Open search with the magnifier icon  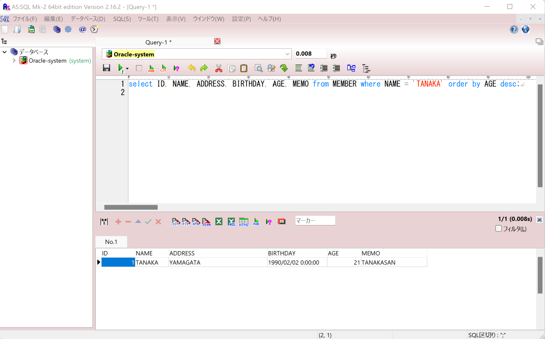click(258, 68)
